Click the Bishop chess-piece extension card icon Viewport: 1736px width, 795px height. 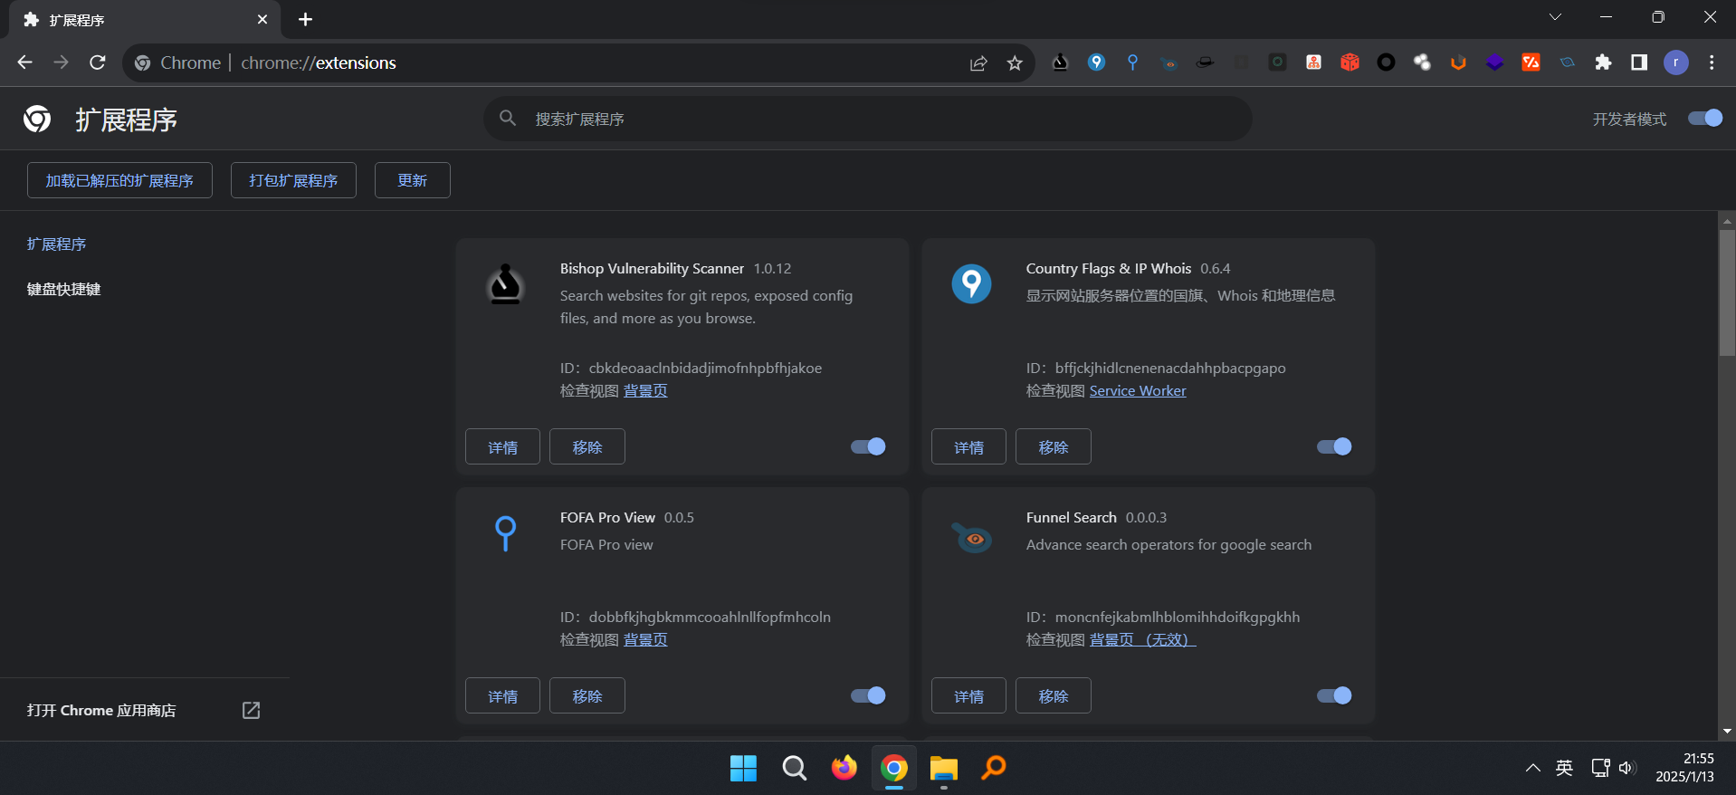tap(505, 284)
